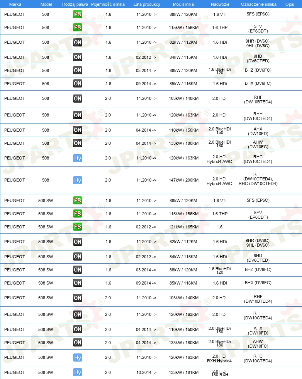This screenshot has height=379, width=302.
Task: Click ON icon in non-SW 508 BlueHDi 120 row
Action: point(77,70)
